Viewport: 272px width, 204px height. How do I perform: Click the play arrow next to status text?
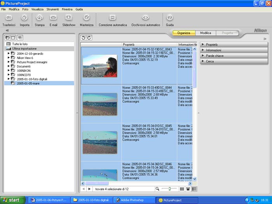click(89, 189)
